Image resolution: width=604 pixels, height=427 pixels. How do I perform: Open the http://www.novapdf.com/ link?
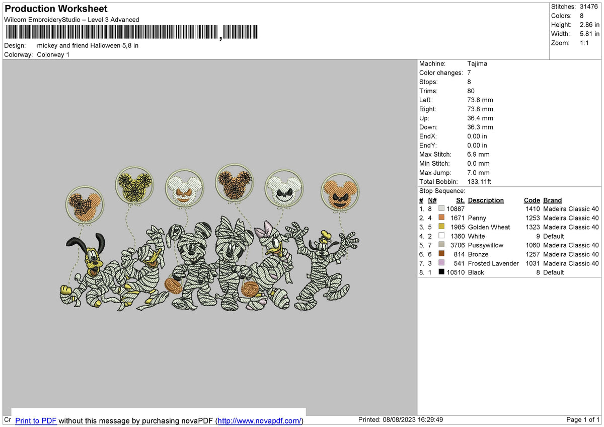(x=260, y=420)
